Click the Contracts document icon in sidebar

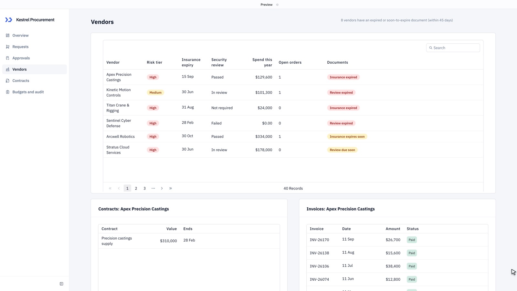coord(7,81)
